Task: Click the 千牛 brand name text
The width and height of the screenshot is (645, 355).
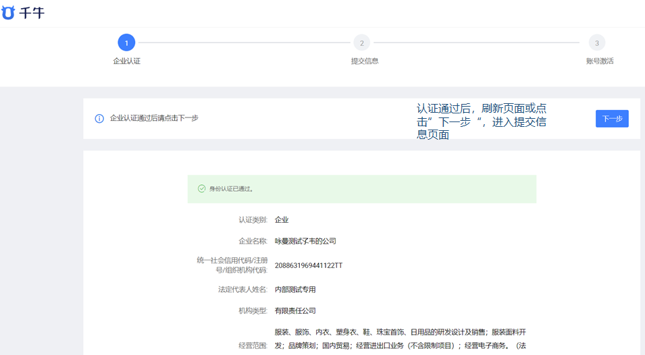Action: tap(32, 13)
